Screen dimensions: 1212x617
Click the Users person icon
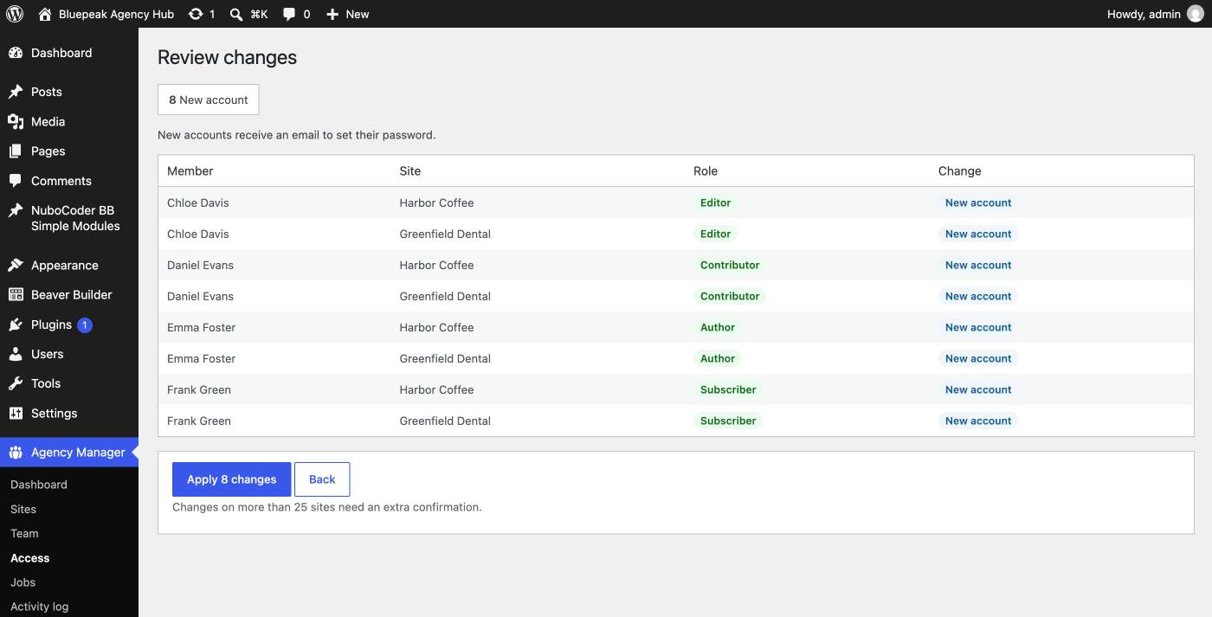[x=16, y=354]
